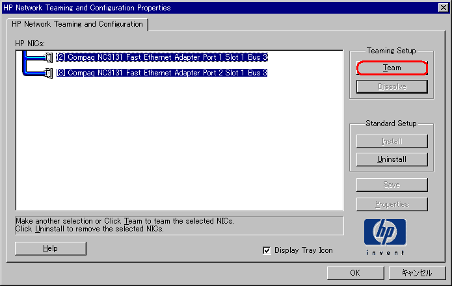Click the NIC icon beside adapter [3]
The width and height of the screenshot is (452, 286).
[x=49, y=73]
